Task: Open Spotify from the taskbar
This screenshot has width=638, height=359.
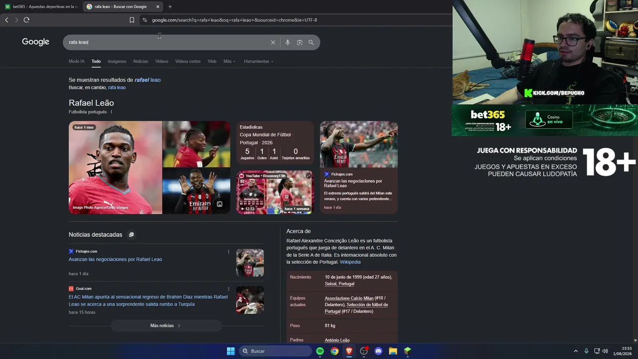Action: pos(320,351)
